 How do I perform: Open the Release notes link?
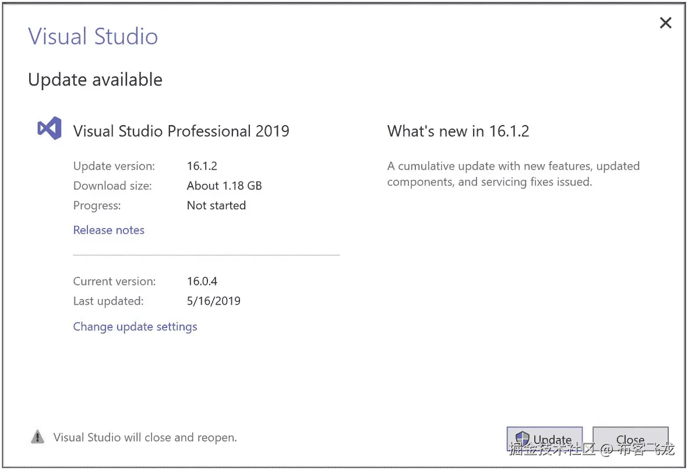(109, 230)
